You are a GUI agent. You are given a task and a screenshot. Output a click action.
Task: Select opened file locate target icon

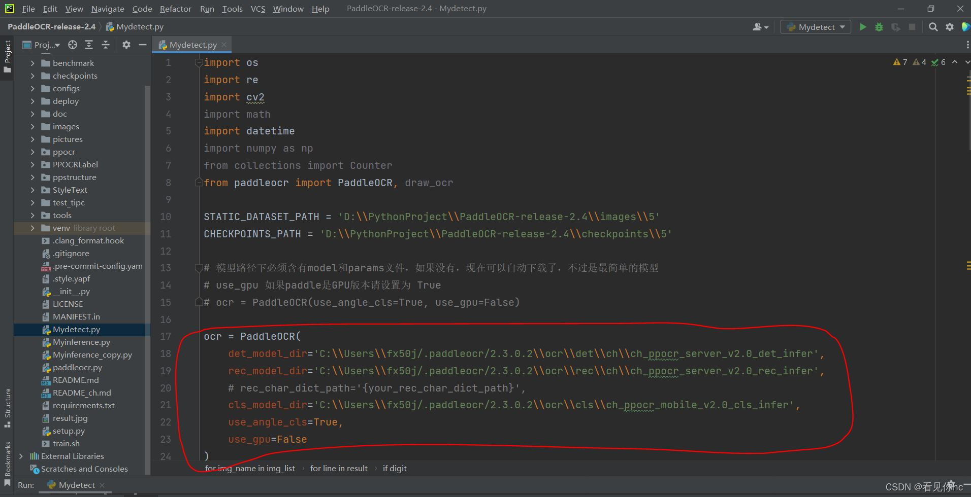pyautogui.click(x=73, y=45)
